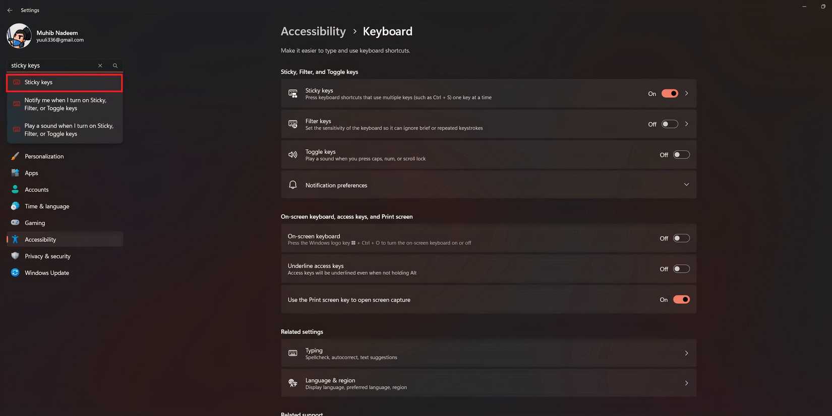Disable Use the Print screen key toggle

point(681,299)
